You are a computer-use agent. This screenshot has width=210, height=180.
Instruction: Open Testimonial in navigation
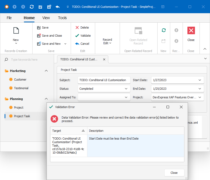(x=21, y=88)
